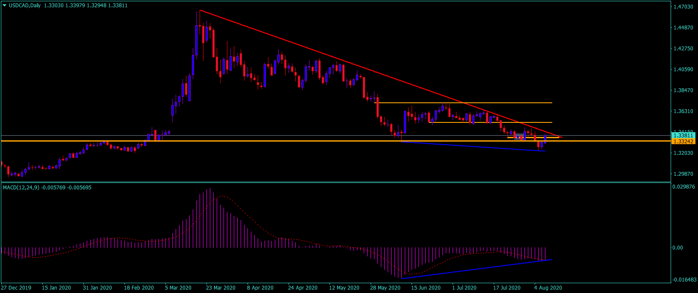Image resolution: width=698 pixels, height=293 pixels.
Task: Click the 15 Jan 2020 date label
Action: click(x=56, y=288)
